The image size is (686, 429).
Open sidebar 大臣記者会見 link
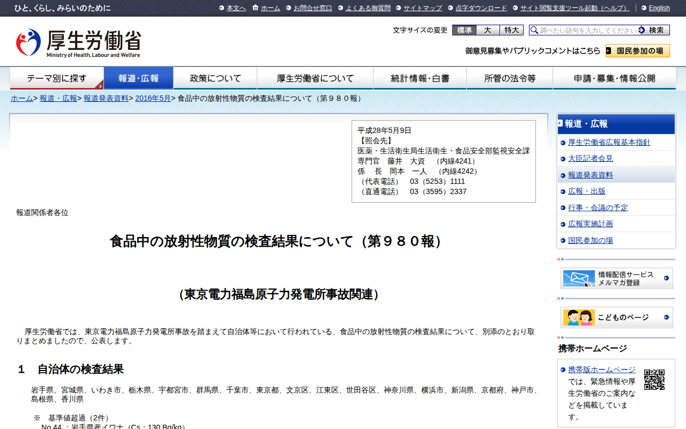(591, 159)
